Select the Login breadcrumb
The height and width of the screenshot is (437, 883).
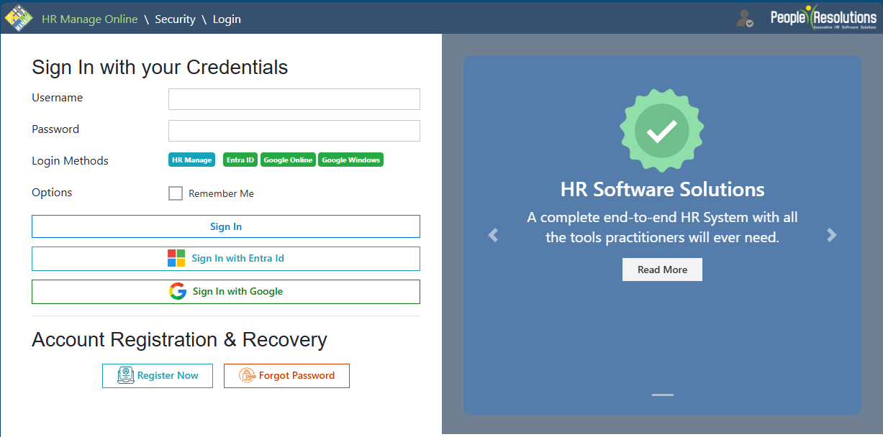click(227, 19)
